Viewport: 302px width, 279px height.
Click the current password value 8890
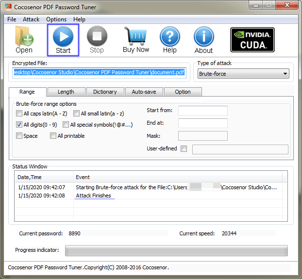[75, 233]
